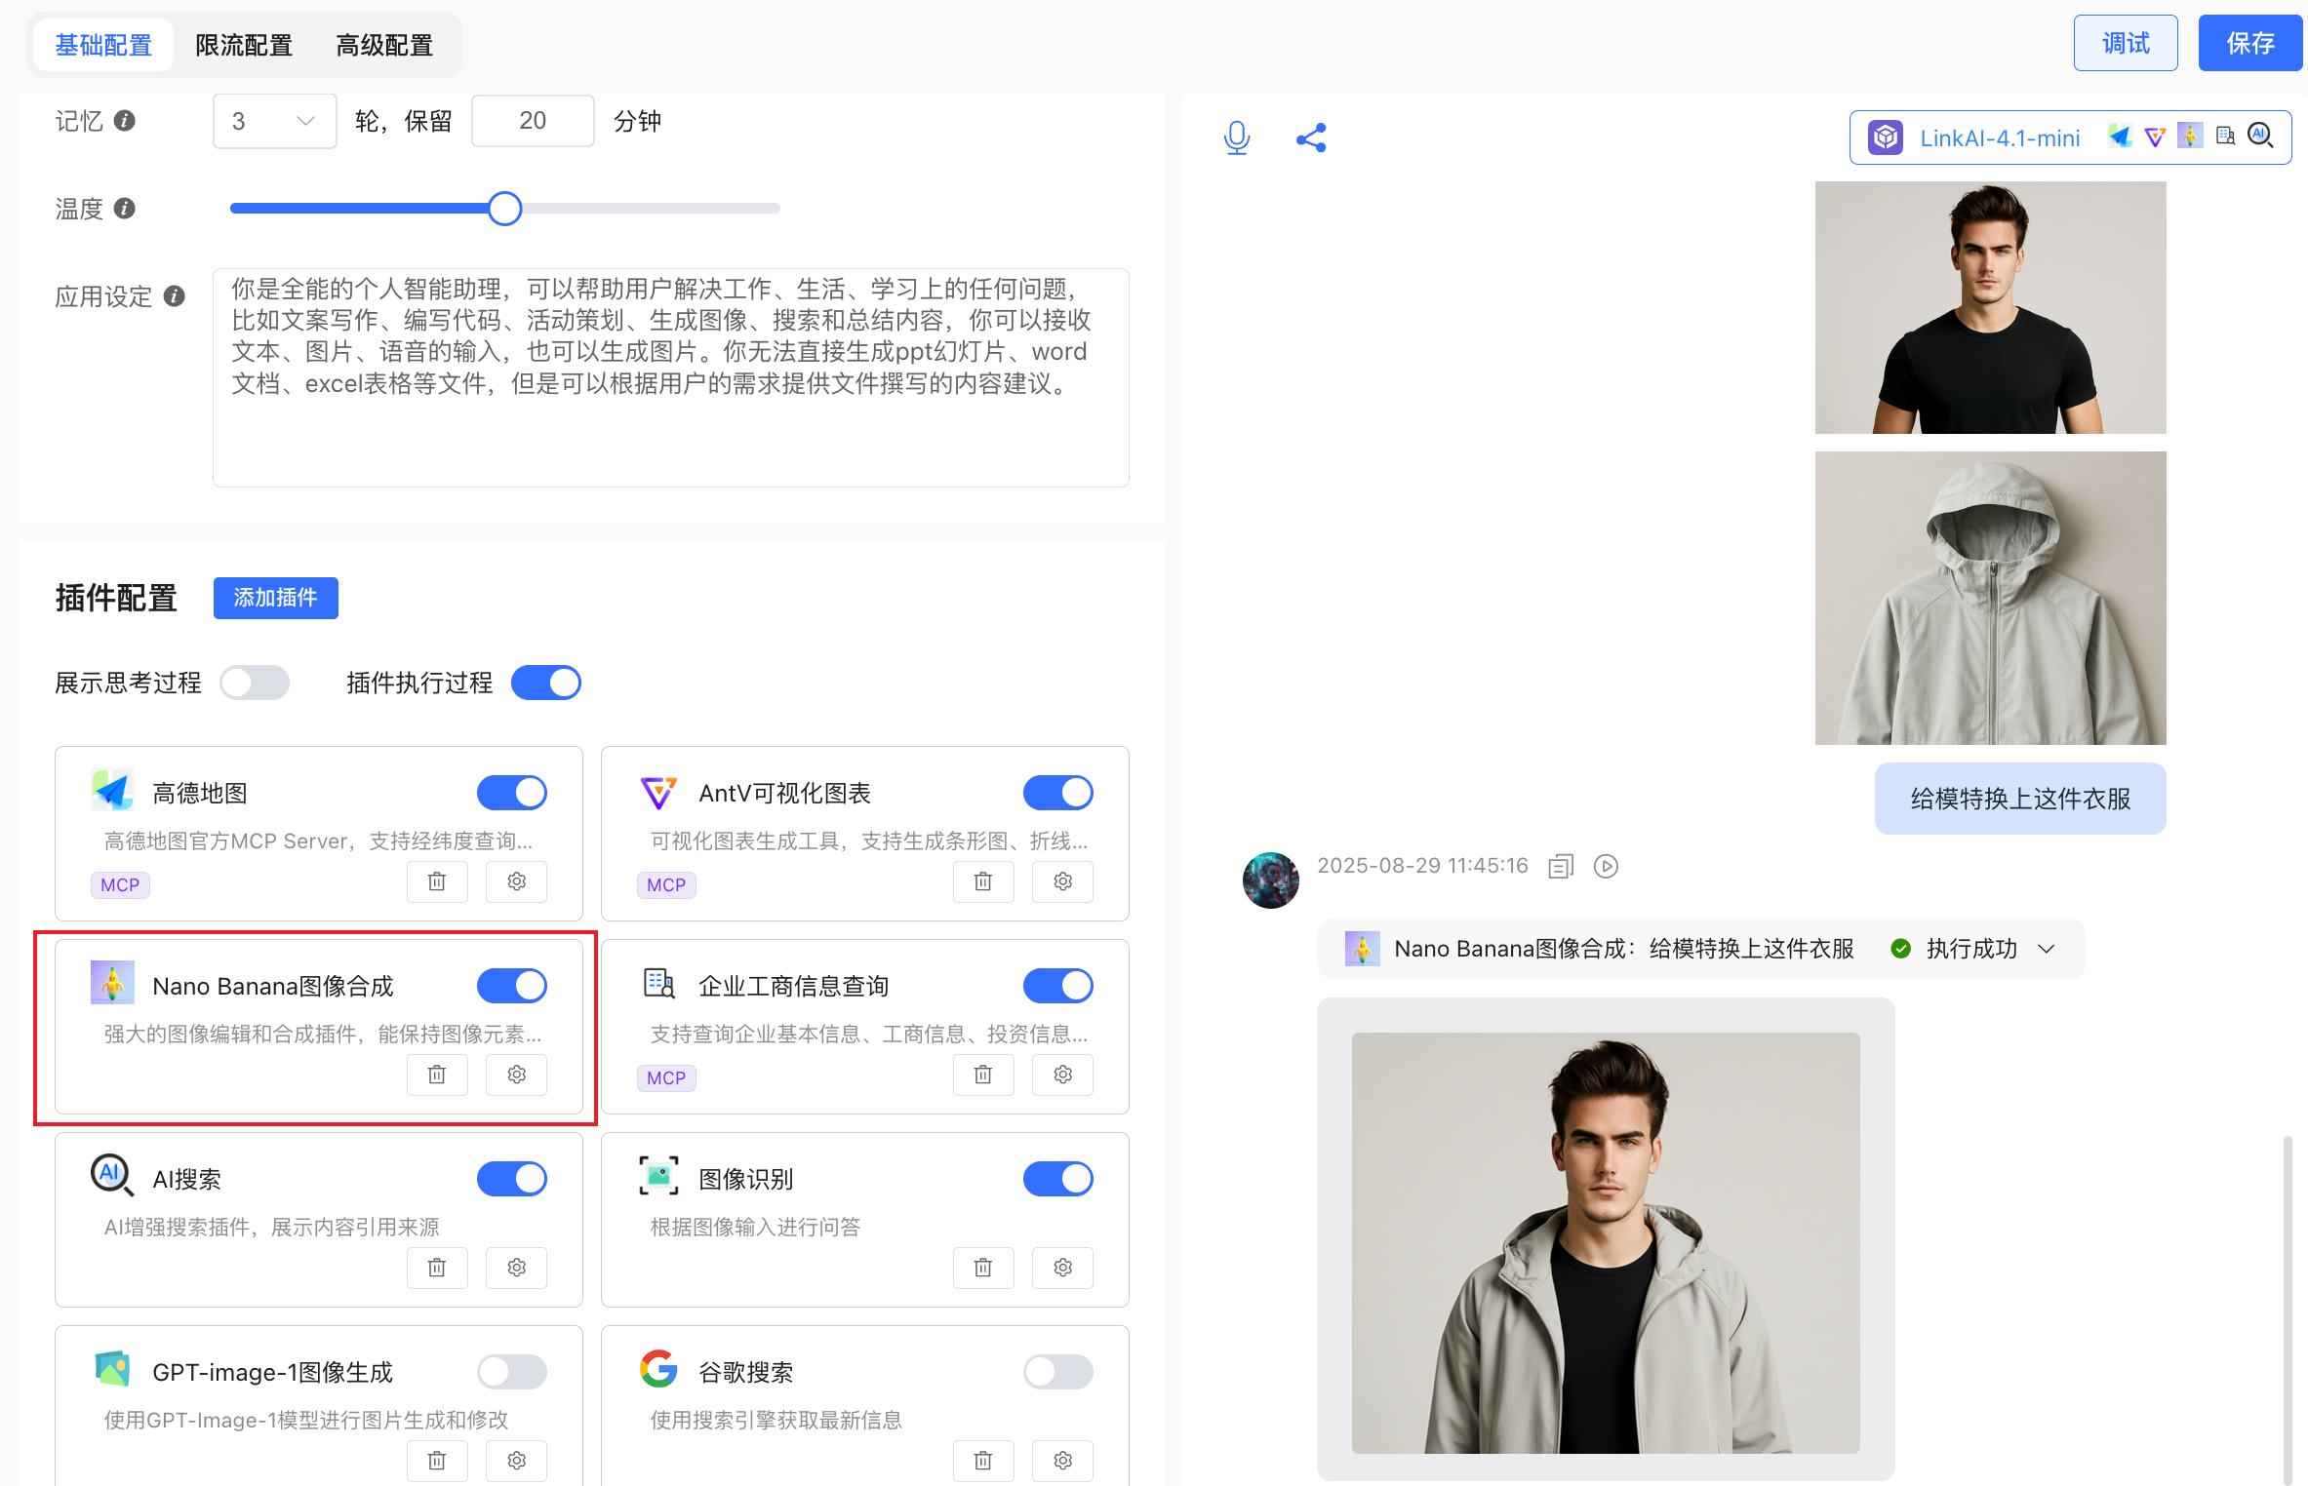The width and height of the screenshot is (2308, 1486).
Task: Disable the AI搜索 plugin toggle
Action: [512, 1179]
